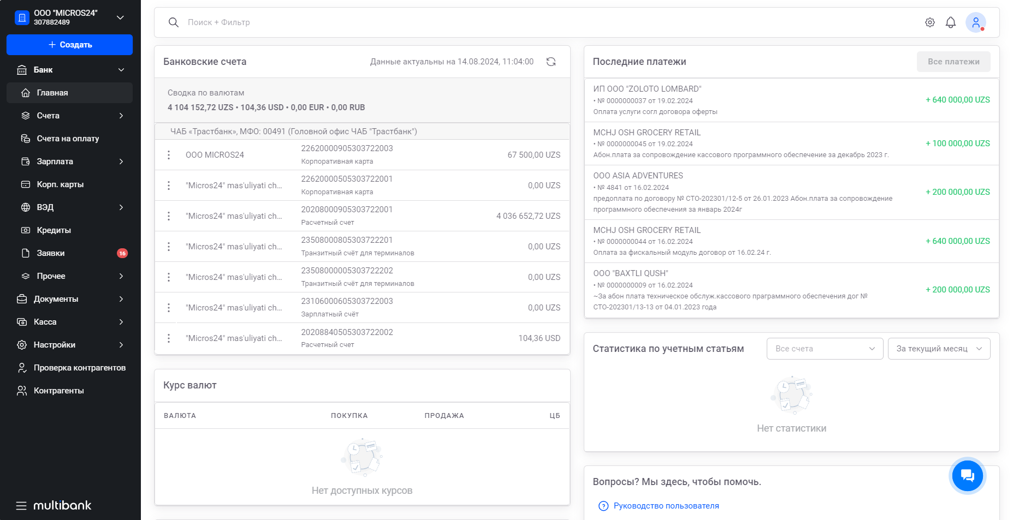Collapse sidebar using the hamburger icon
Screen dimensions: 1013x520
click(21, 505)
